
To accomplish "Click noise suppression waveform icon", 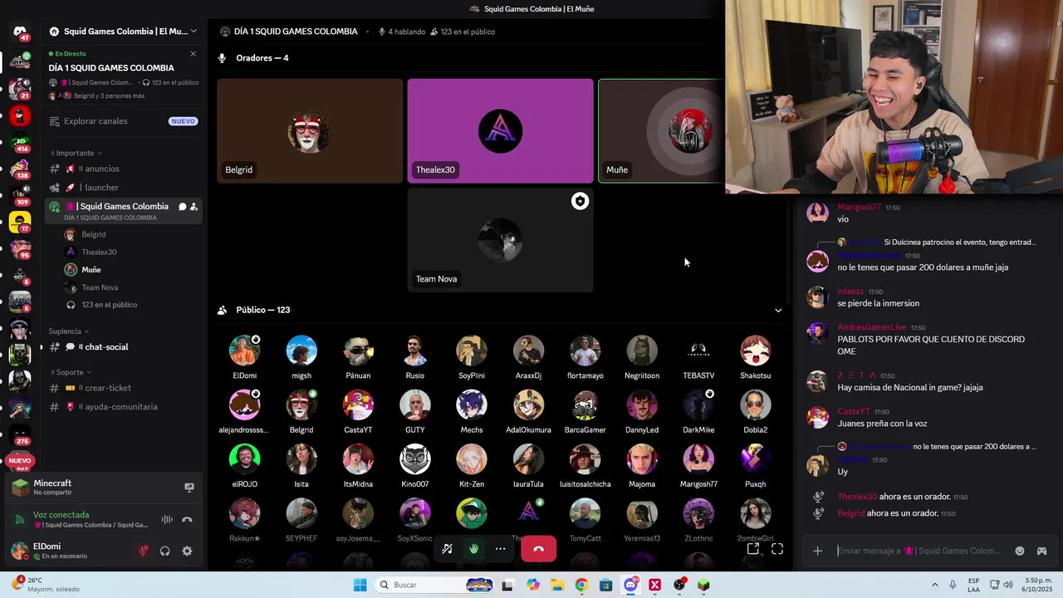I will 167,520.
